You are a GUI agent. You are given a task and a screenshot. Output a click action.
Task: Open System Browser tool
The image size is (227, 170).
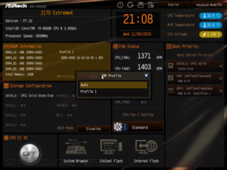76,151
